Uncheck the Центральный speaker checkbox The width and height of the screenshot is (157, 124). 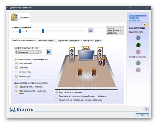(x=17, y=63)
